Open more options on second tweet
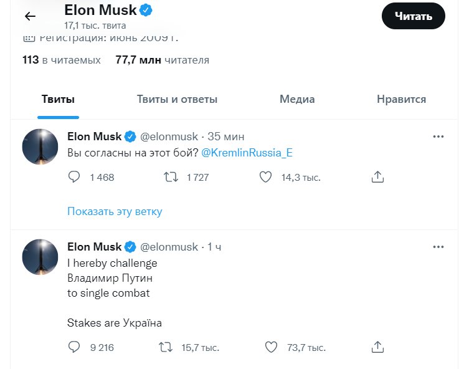459x369 pixels. (438, 247)
